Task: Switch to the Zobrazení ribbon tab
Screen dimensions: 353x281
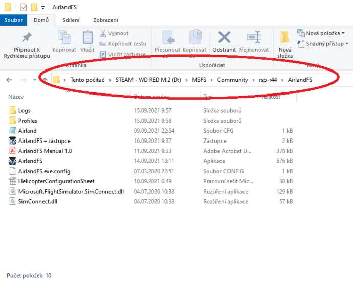Action: tap(105, 20)
